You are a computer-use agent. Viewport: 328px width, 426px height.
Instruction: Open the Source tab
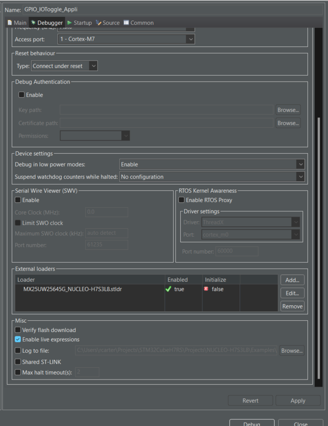point(107,23)
